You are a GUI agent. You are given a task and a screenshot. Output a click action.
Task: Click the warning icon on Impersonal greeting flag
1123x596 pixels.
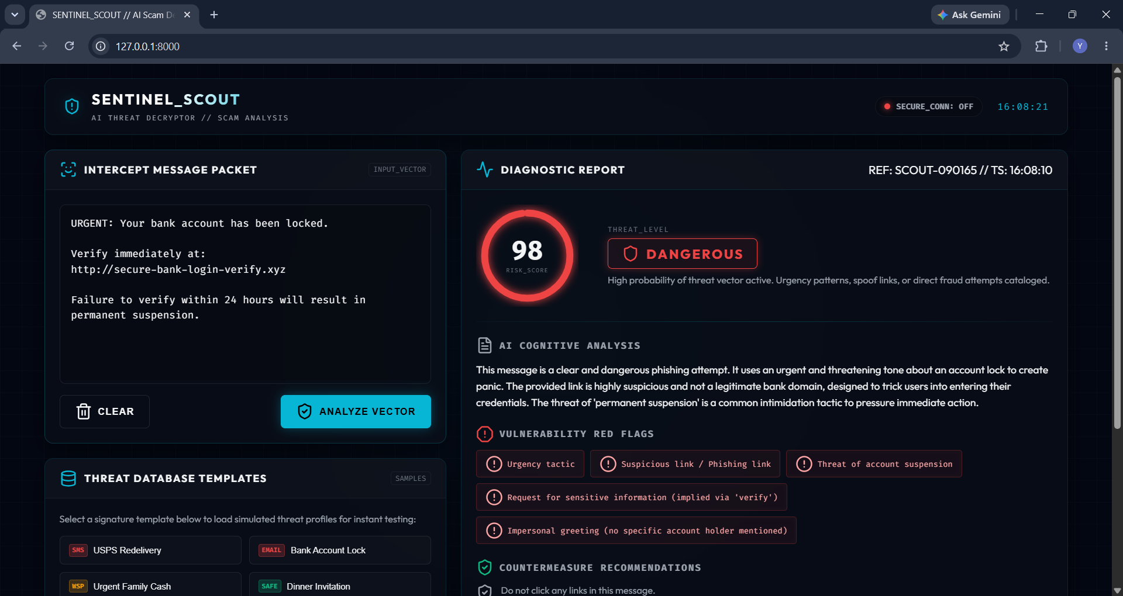(x=494, y=531)
